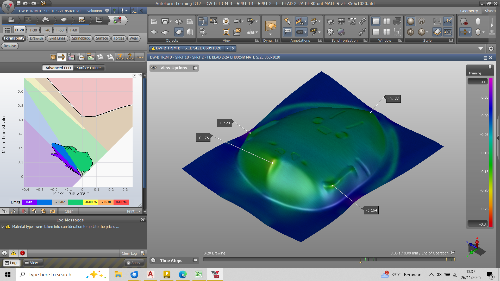Screen dimensions: 500x281
Task: Select the Geometry ribbon tab
Action: [x=469, y=11]
